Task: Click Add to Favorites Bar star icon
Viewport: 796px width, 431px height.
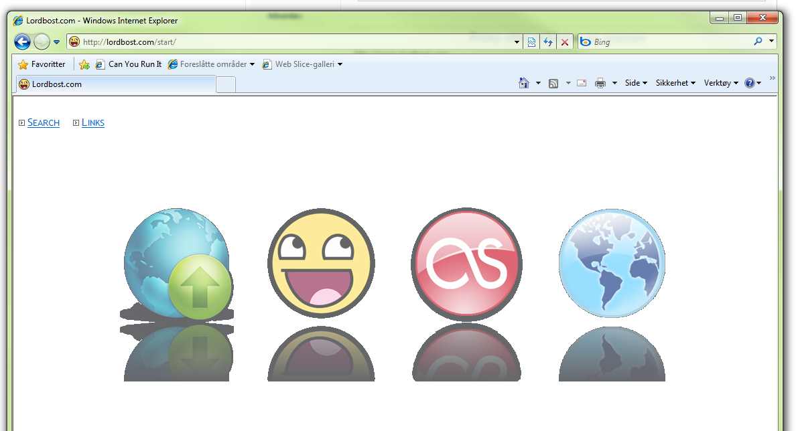Action: pos(84,64)
